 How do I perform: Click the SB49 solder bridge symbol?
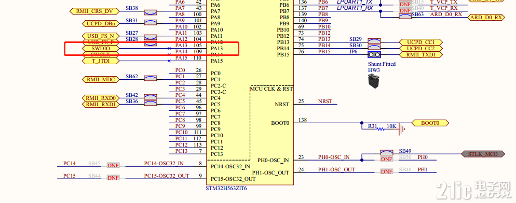pos(387,153)
